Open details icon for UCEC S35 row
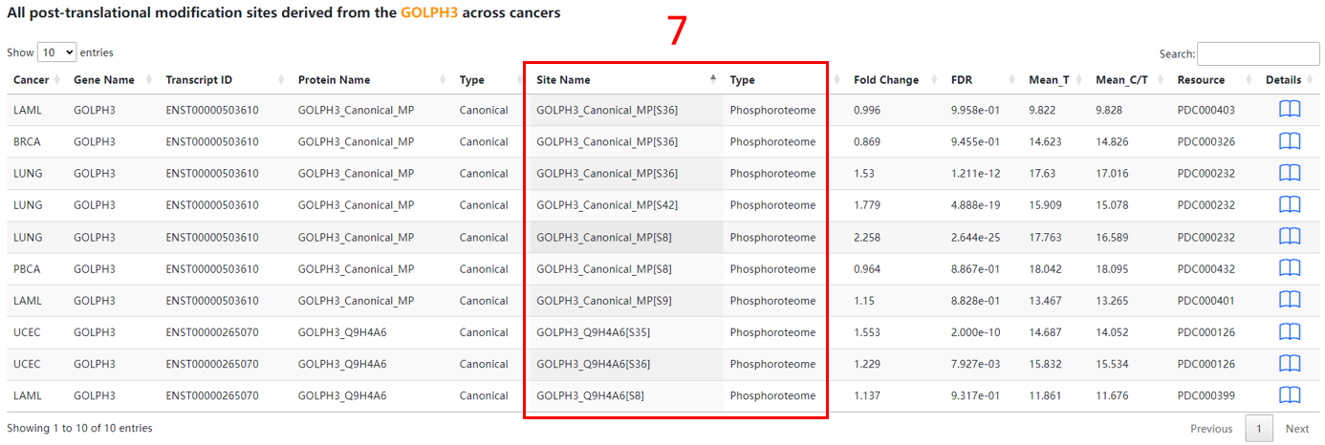The height and width of the screenshot is (445, 1325). pos(1290,331)
